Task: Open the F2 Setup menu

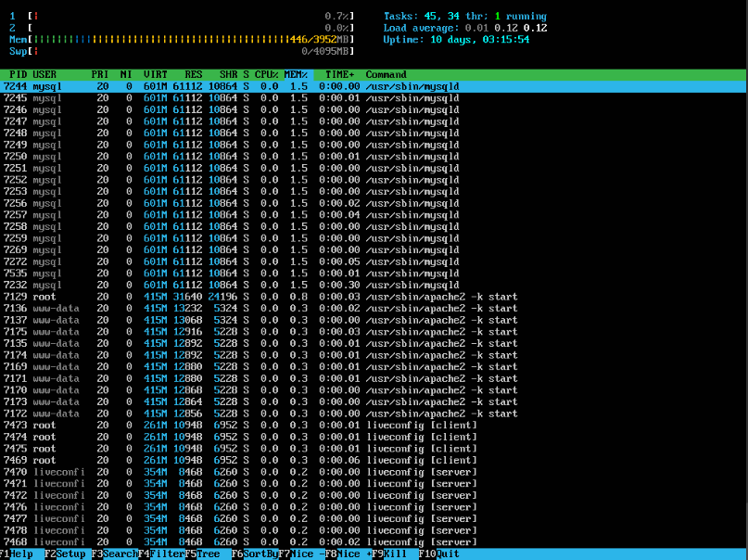Action: point(66,554)
